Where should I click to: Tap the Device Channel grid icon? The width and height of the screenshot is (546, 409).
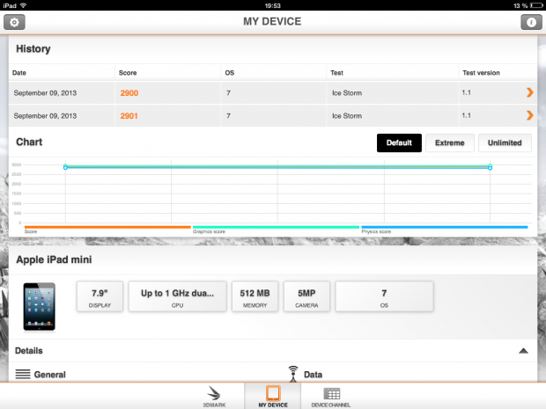pos(332,394)
